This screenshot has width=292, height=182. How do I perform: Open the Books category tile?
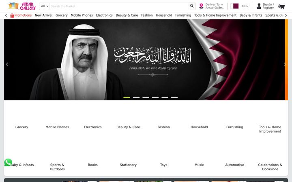(93, 165)
